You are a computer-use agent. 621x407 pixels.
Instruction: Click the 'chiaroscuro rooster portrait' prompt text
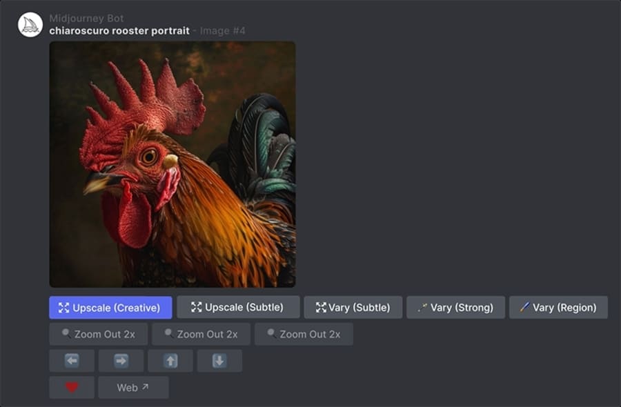119,30
